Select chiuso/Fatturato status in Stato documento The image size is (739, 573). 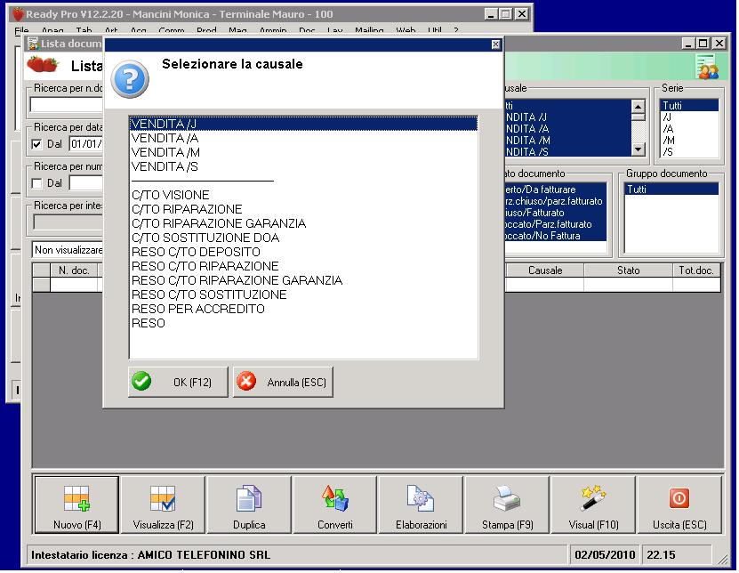555,213
